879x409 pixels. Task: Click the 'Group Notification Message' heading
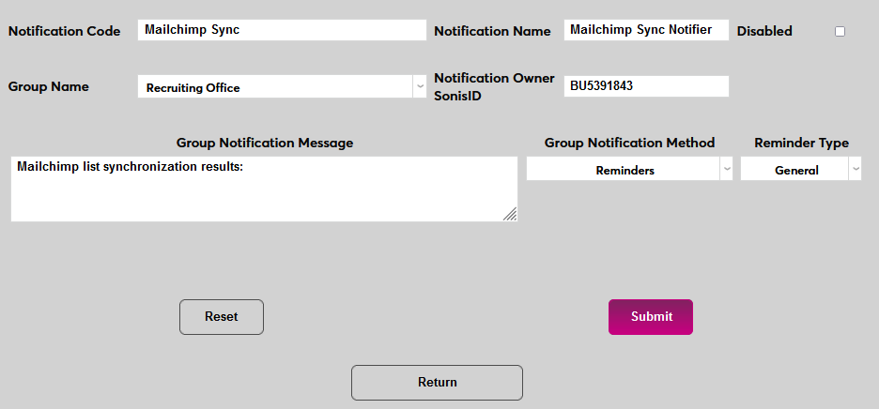pos(265,143)
